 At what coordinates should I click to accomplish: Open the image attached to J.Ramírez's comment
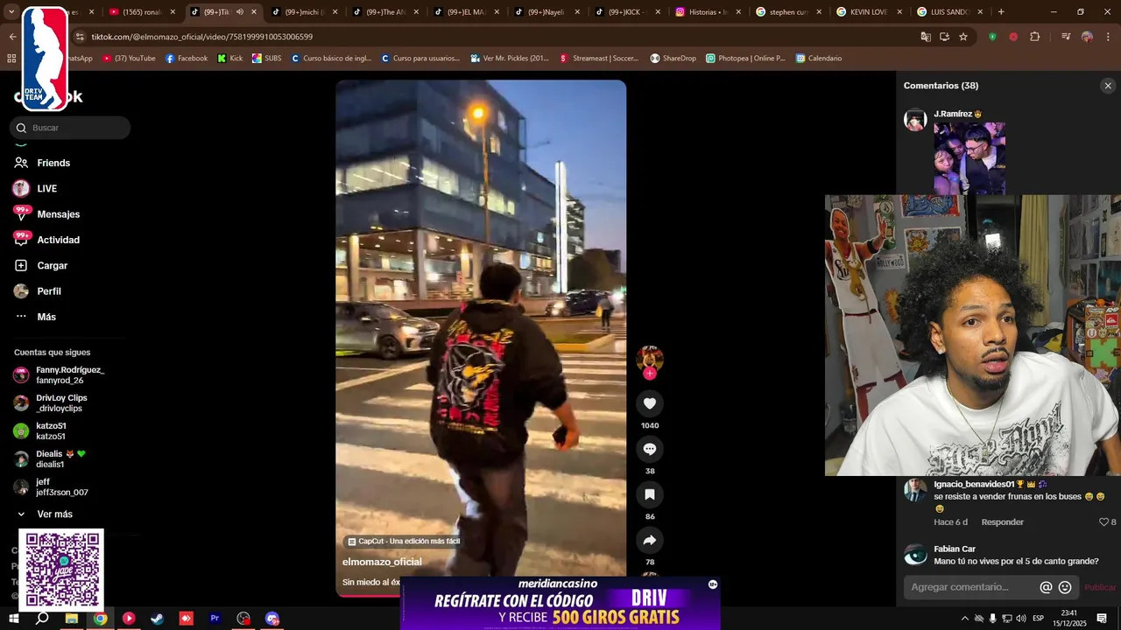pyautogui.click(x=969, y=158)
